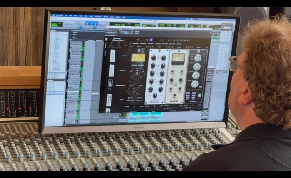Click the Apple logo in the menu bar
Image resolution: width=291 pixels, height=178 pixels.
pyautogui.click(x=54, y=15)
